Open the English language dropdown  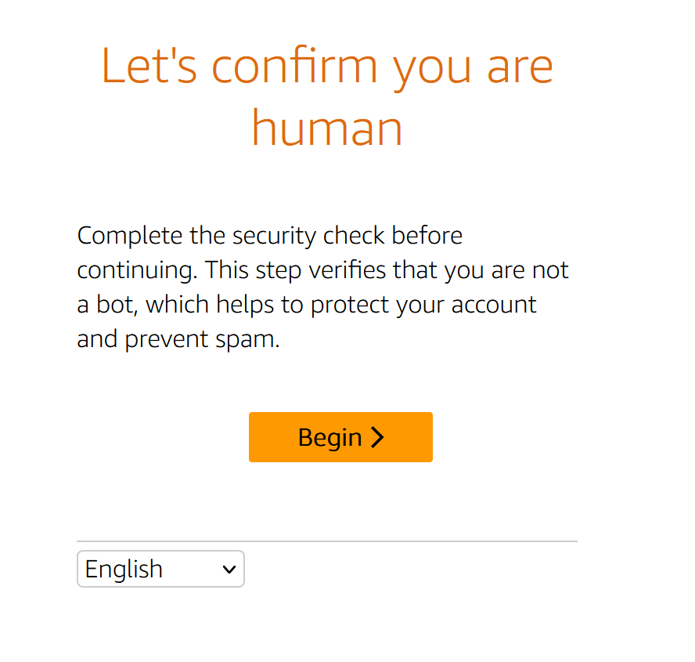[160, 569]
